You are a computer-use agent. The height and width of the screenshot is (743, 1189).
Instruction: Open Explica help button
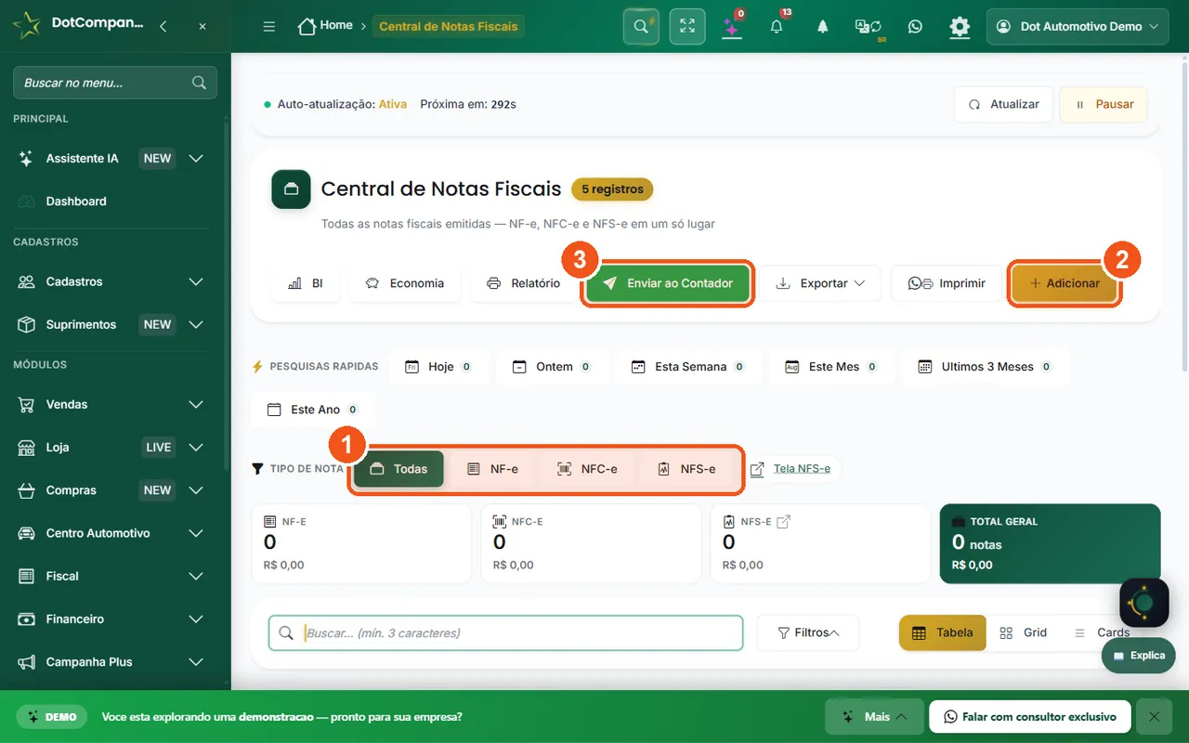1139,656
